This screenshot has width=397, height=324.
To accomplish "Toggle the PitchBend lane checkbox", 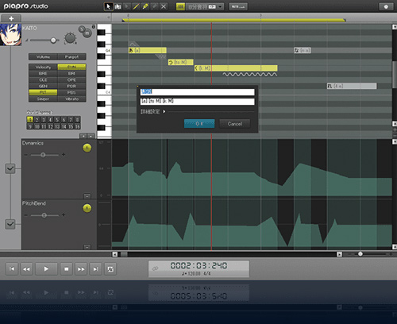I will pyautogui.click(x=10, y=224).
